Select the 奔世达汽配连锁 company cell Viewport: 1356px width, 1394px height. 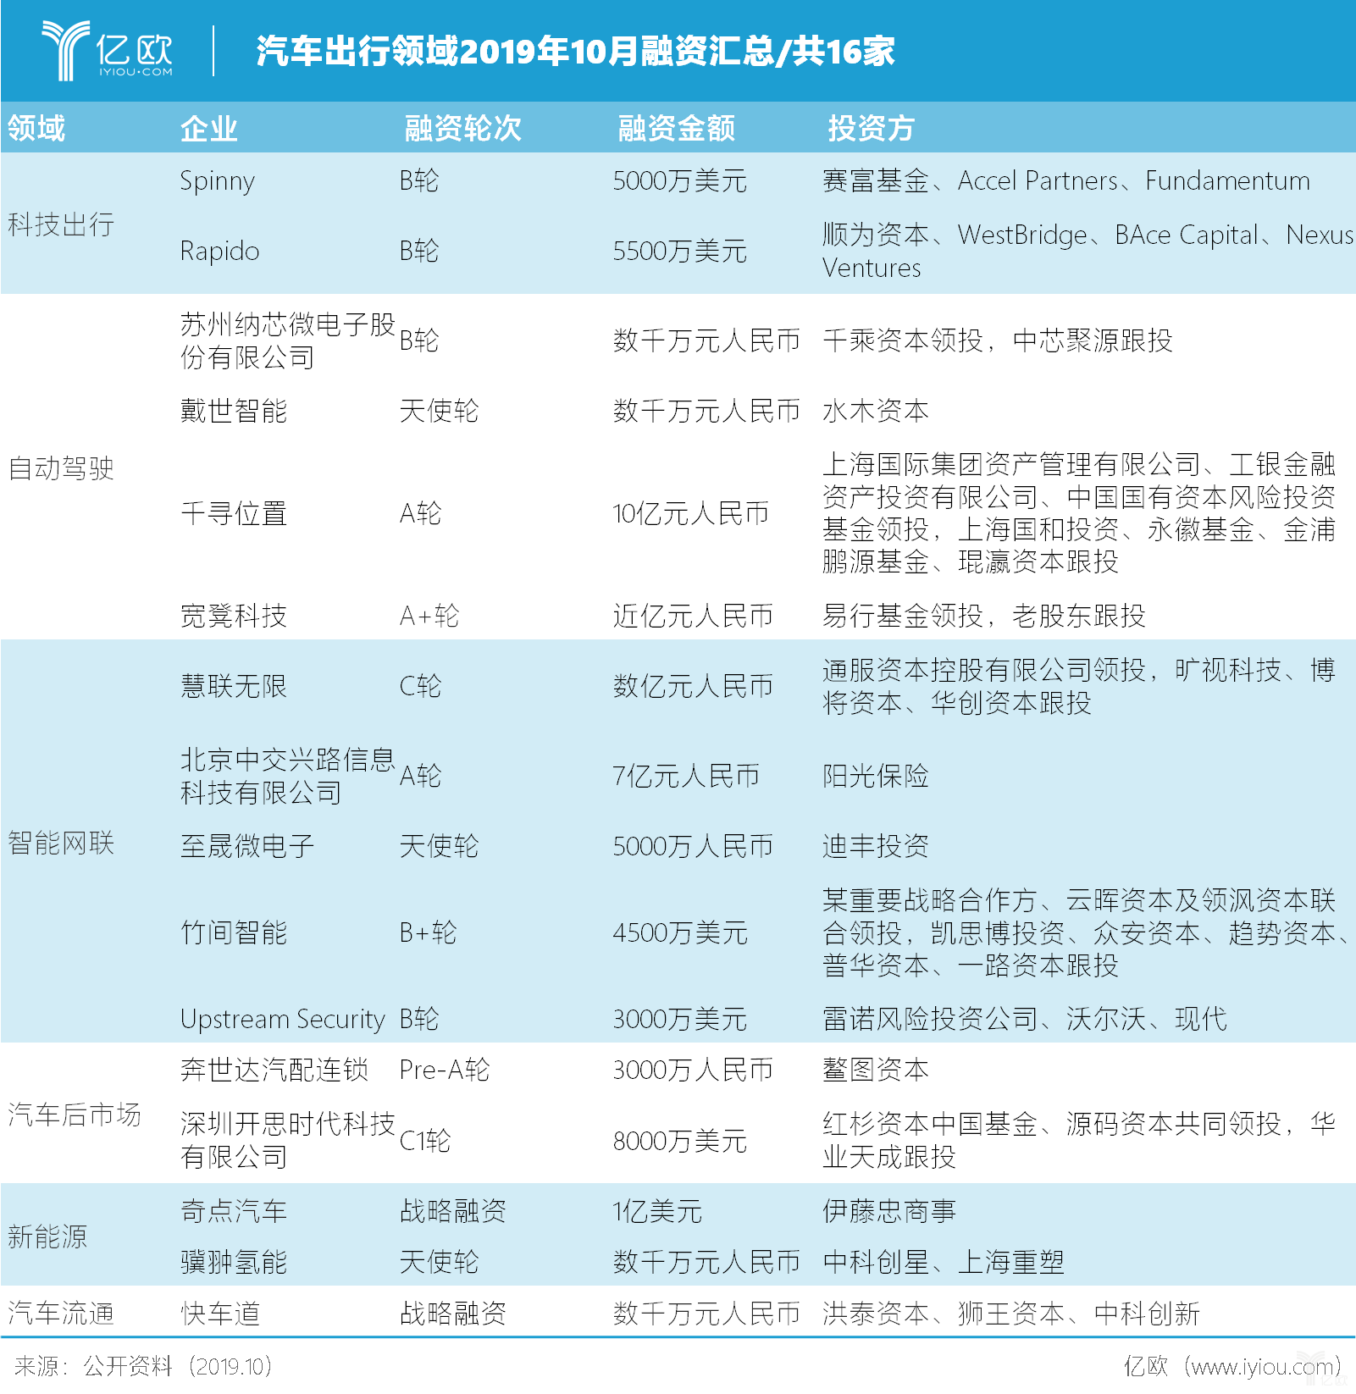[274, 1070]
